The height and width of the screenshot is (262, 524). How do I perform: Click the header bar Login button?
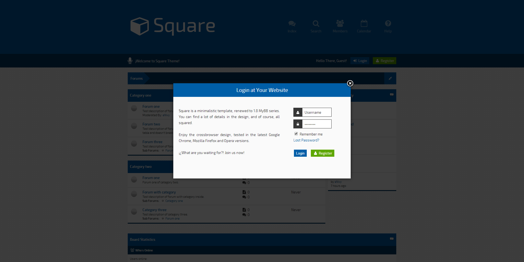click(360, 61)
